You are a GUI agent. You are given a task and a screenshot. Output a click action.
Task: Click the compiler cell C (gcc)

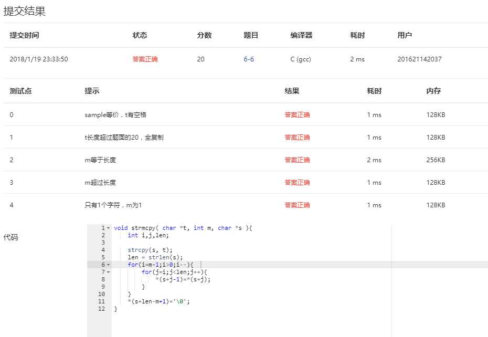(301, 59)
